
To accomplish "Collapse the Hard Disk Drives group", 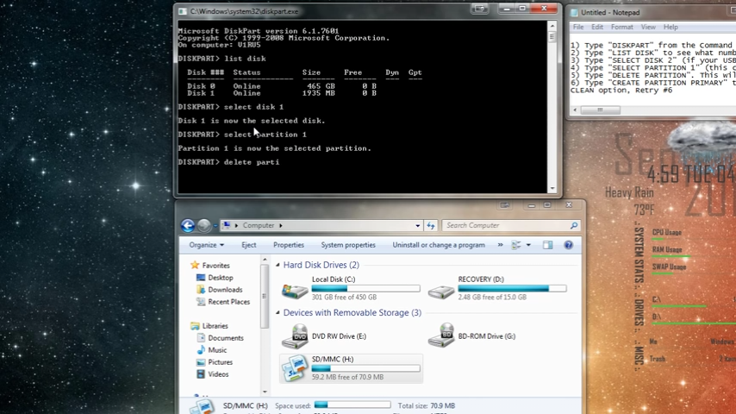I will click(x=278, y=266).
